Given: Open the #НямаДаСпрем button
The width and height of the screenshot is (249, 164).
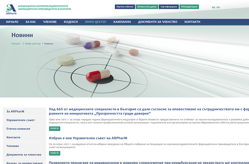Looking at the screenshot, I should point(189,7).
